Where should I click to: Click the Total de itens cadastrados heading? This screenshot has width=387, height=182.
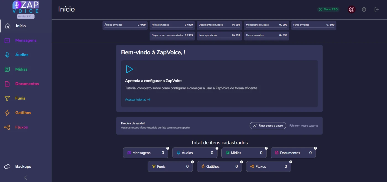click(x=219, y=143)
